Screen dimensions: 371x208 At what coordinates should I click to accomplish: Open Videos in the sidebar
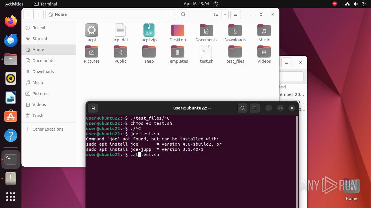point(49,105)
